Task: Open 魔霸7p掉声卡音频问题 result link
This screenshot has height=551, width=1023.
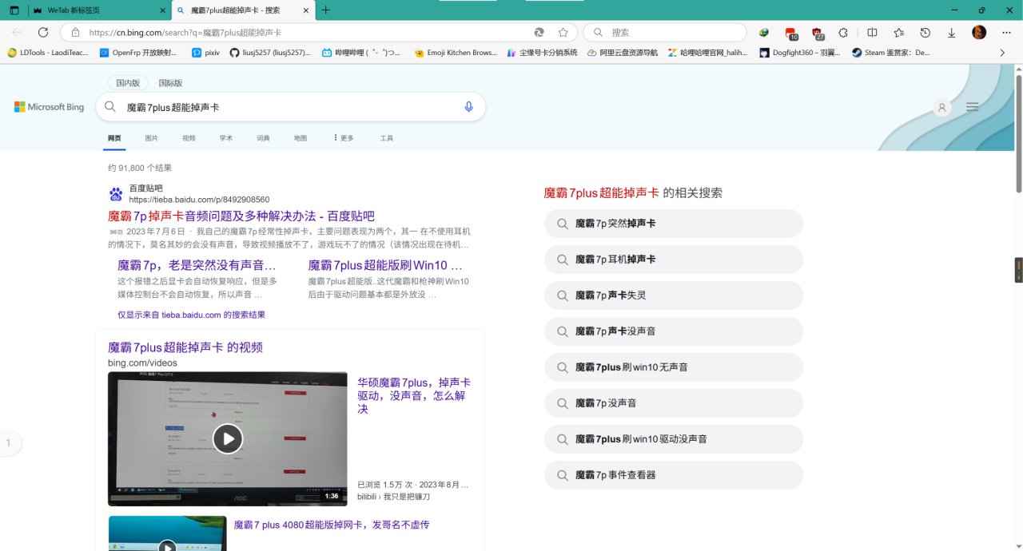Action: point(241,216)
